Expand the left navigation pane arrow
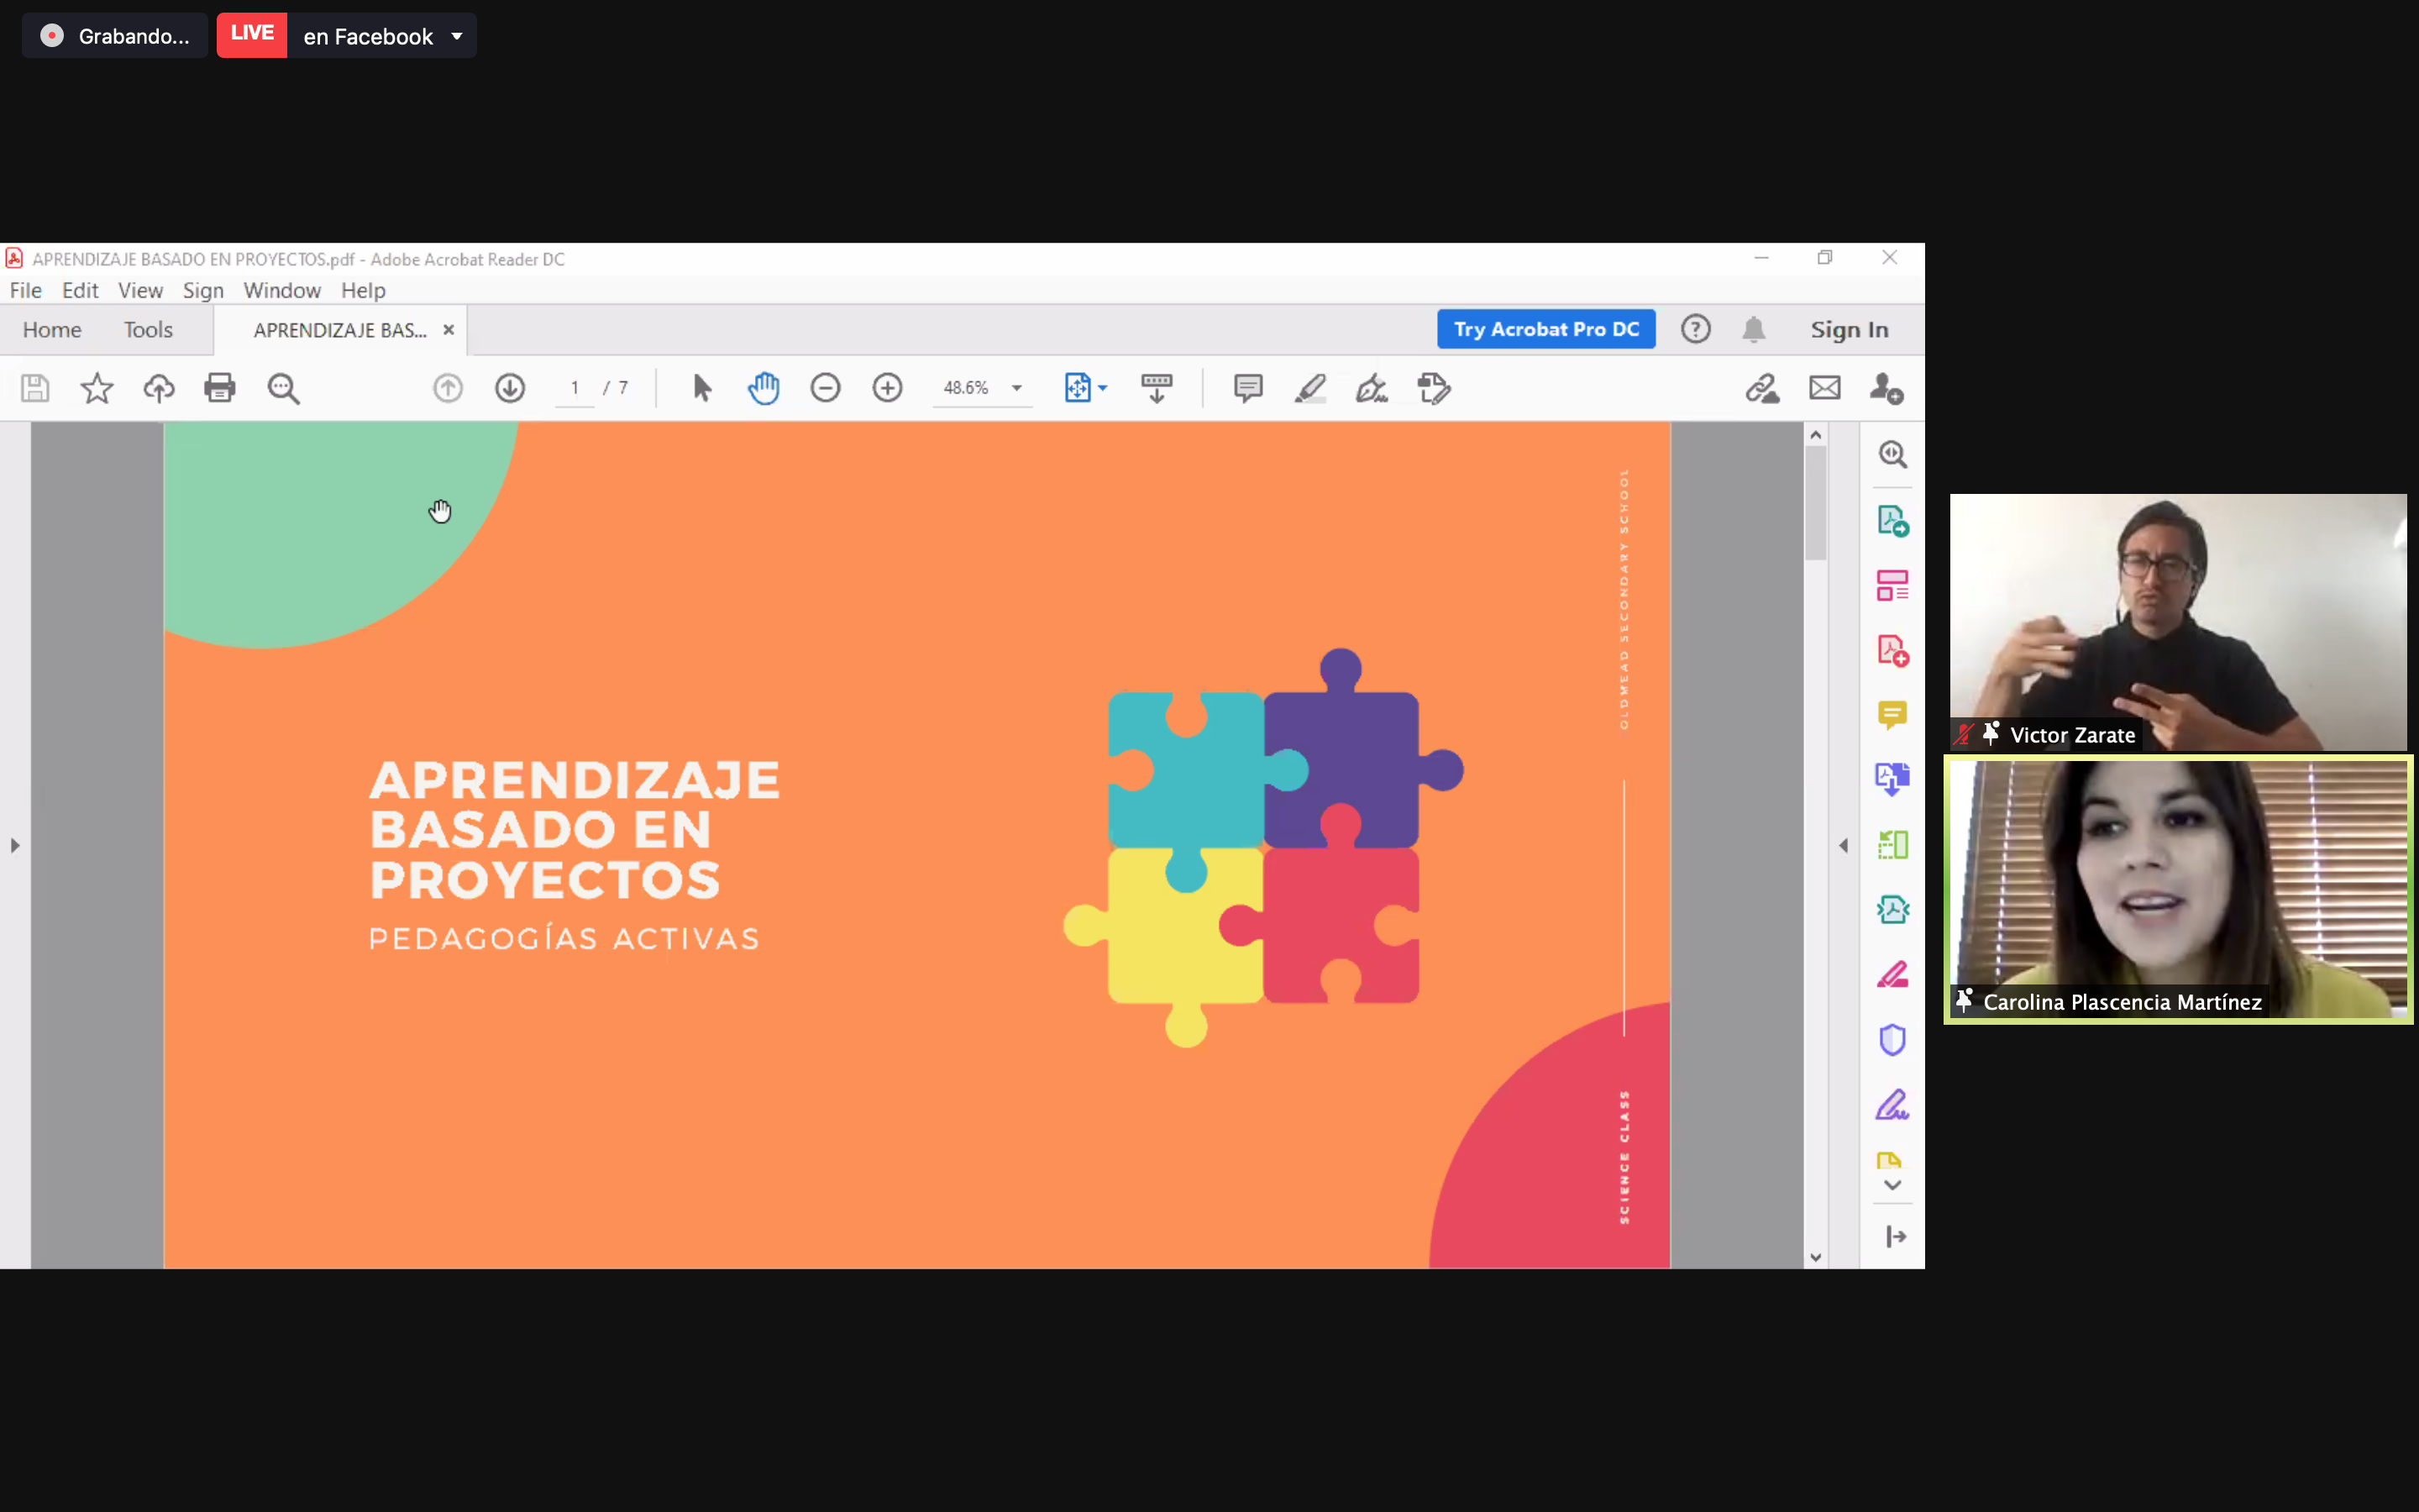Screen dimensions: 2419x1512 (14, 846)
